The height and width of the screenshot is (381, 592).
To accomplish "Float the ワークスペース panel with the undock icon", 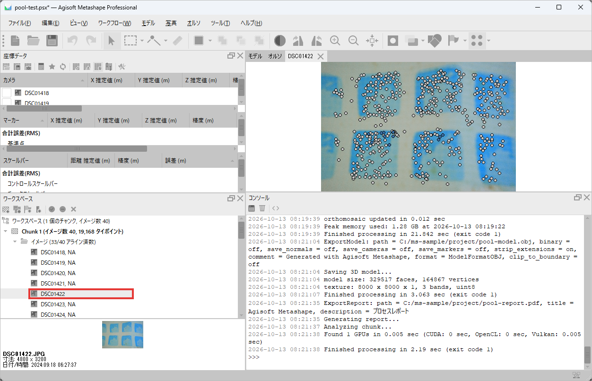I will [x=231, y=199].
